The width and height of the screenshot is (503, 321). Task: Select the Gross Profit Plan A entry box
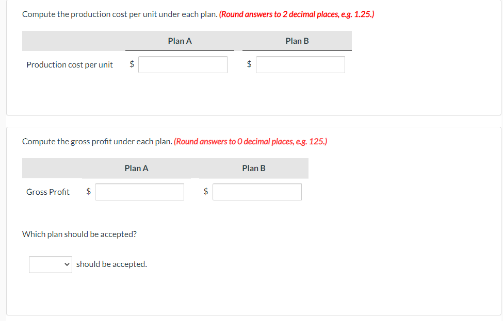click(x=139, y=192)
